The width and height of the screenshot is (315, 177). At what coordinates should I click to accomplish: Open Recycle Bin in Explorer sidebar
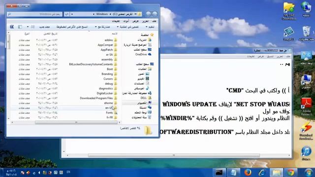coord(142,117)
